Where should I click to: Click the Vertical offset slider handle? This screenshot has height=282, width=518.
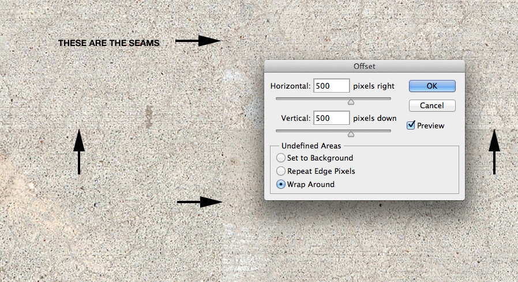coord(351,134)
